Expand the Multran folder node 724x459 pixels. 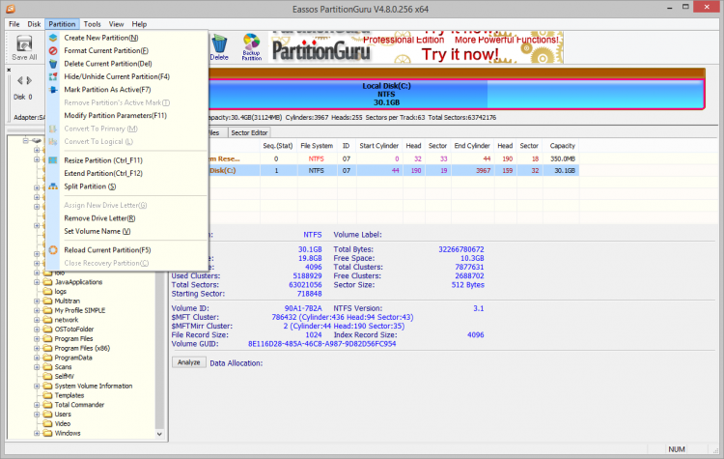(37, 301)
